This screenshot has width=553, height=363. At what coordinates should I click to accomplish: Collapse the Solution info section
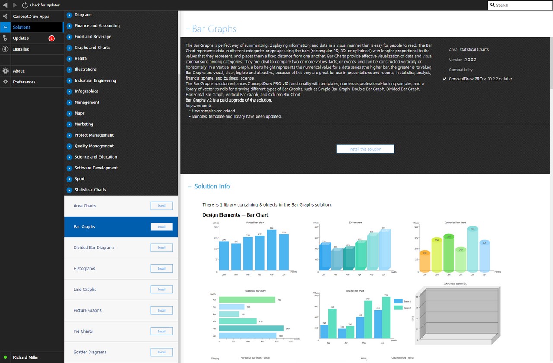190,187
